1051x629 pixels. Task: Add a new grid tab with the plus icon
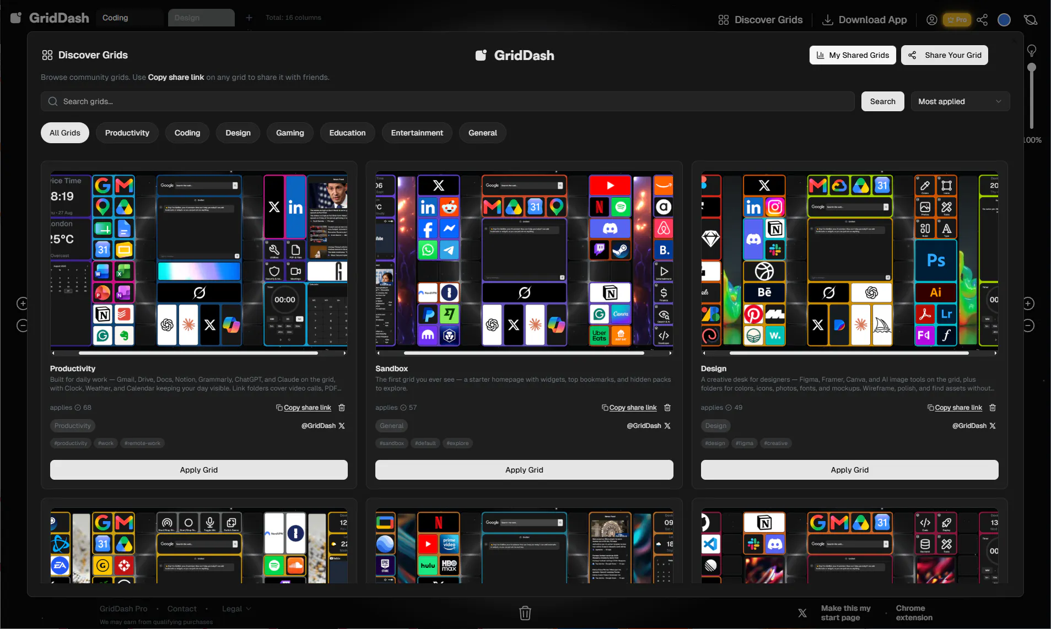coord(249,18)
